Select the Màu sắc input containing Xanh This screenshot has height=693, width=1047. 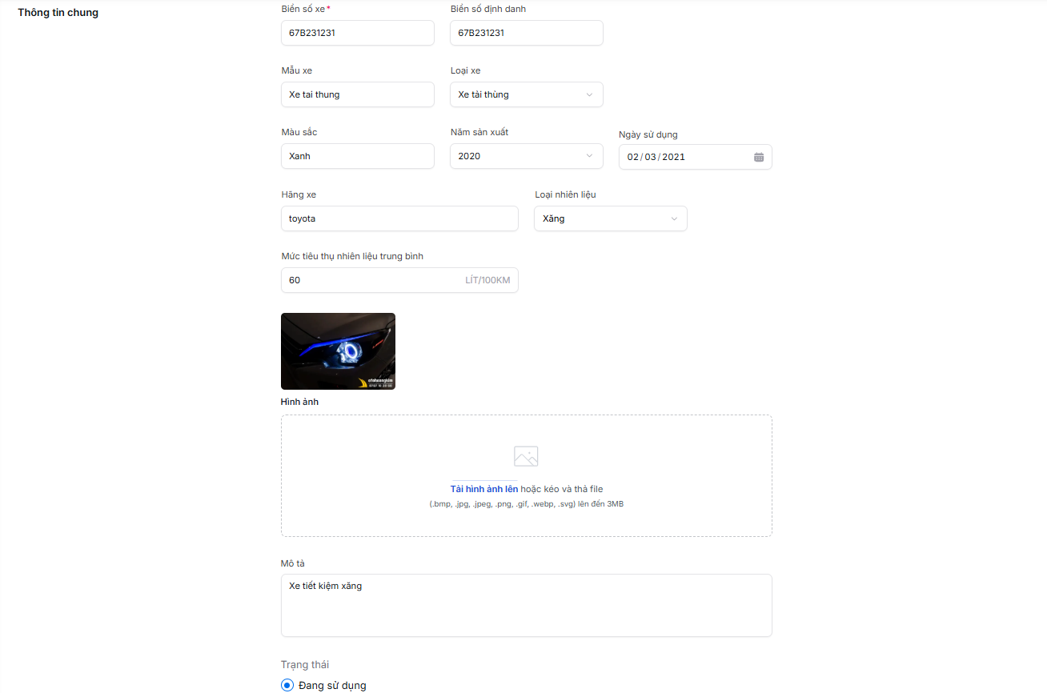tap(357, 156)
